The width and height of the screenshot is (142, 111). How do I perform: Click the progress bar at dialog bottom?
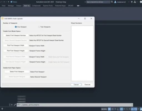[x=36, y=85]
